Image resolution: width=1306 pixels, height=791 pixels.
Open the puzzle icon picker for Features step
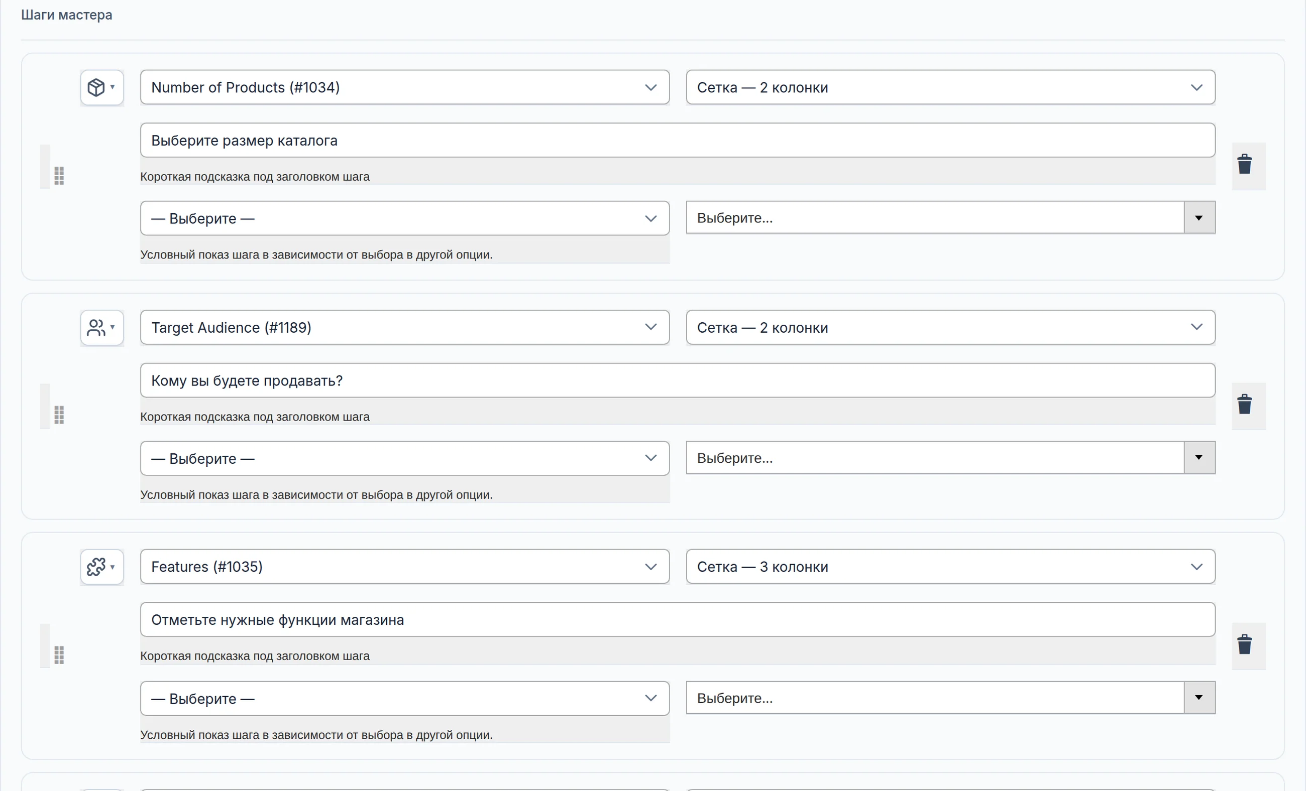point(102,567)
